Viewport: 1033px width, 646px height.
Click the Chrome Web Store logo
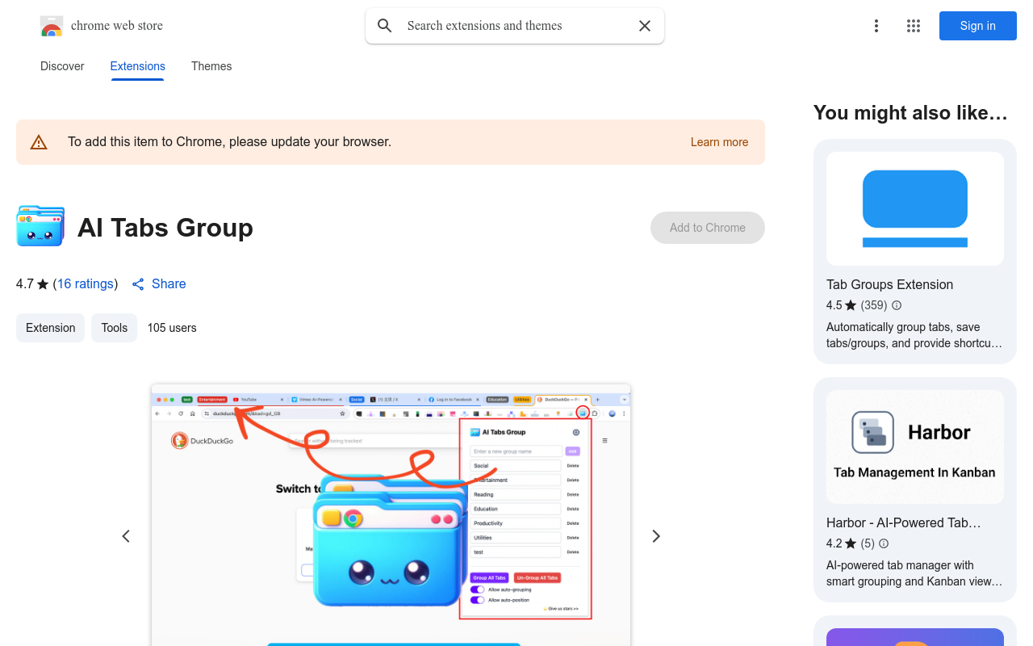point(52,26)
